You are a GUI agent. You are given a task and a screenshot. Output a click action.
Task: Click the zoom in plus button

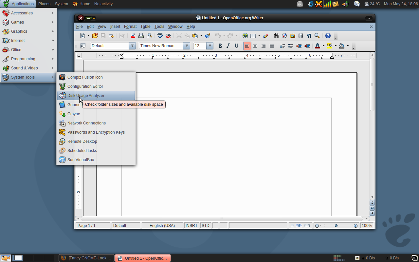pos(355,226)
